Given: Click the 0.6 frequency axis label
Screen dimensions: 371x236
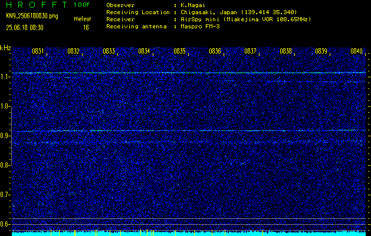Looking at the screenshot, I should (5, 224).
